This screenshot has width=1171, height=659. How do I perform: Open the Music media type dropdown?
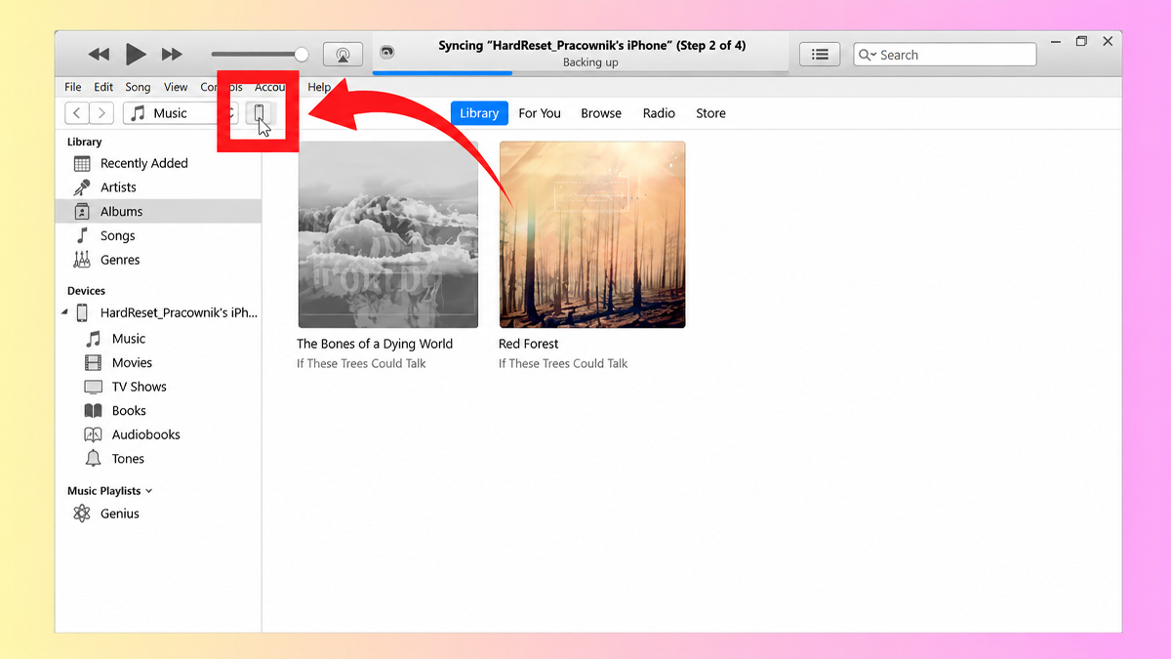[x=179, y=113]
